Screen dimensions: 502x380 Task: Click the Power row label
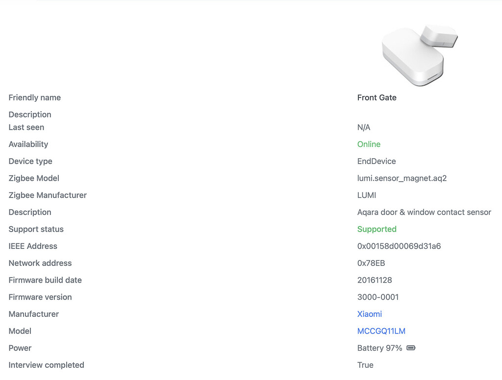click(x=20, y=348)
